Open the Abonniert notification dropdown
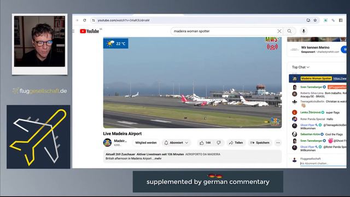Viewport: 350px width, 197px height. pos(176,143)
